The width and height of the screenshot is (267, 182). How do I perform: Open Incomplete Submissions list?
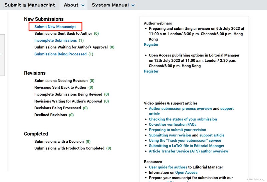click(55, 40)
